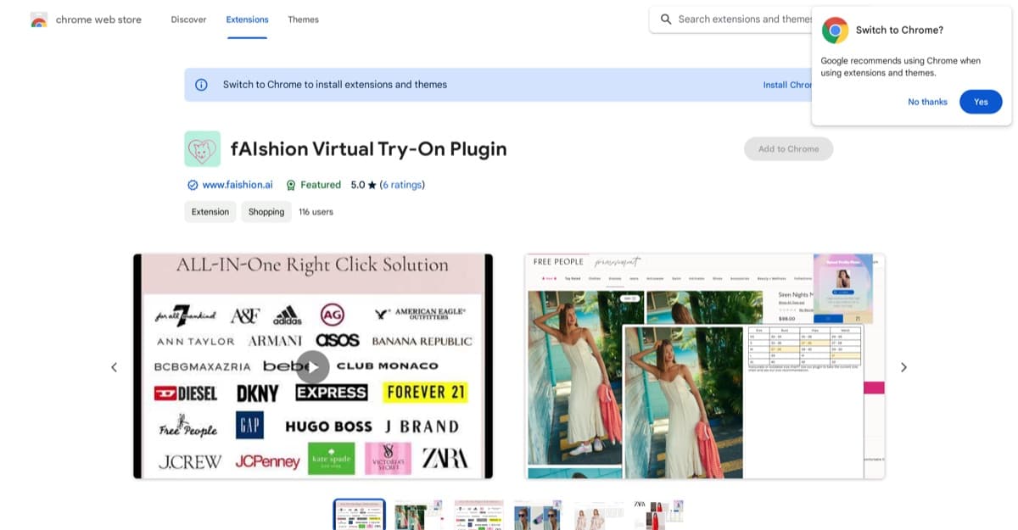Open the Discover page
The image size is (1018, 530).
pyautogui.click(x=187, y=19)
